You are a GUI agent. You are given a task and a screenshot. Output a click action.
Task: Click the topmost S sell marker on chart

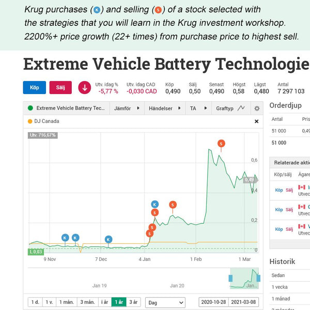[x=221, y=143]
